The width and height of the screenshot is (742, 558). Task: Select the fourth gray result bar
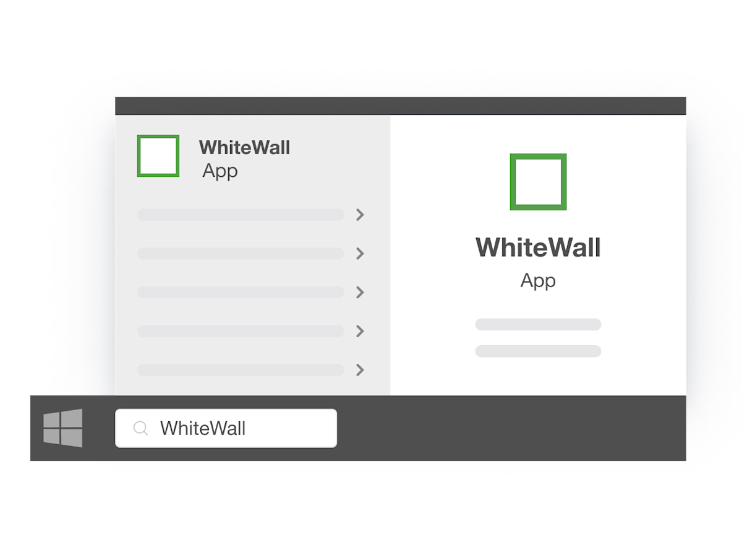pyautogui.click(x=241, y=331)
